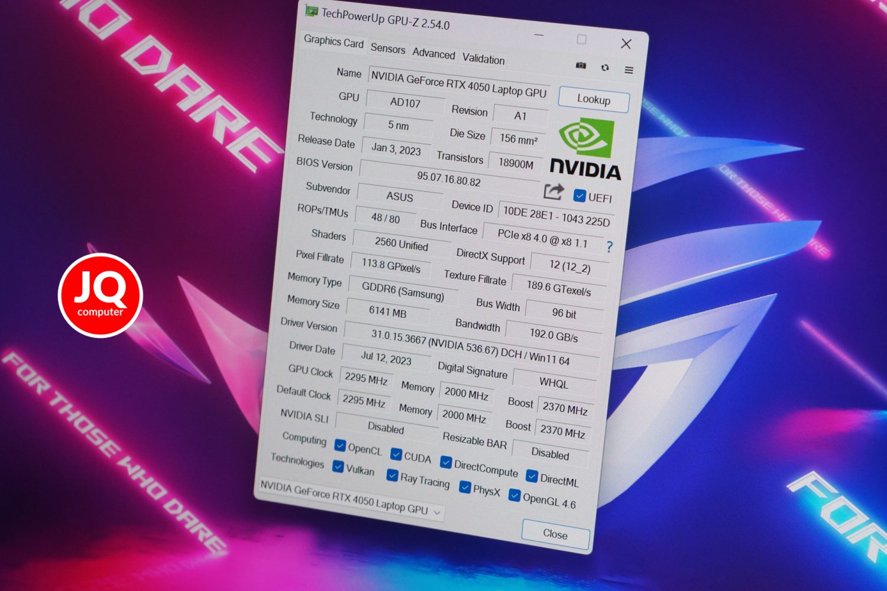Image resolution: width=887 pixels, height=591 pixels.
Task: Click the GPU Clock row Boost 2370 MHz
Action: 565,408
